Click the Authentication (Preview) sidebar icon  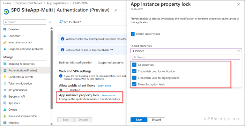point(5,70)
